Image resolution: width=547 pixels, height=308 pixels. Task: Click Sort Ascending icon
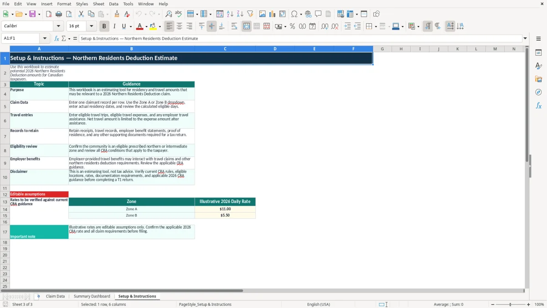point(230,14)
